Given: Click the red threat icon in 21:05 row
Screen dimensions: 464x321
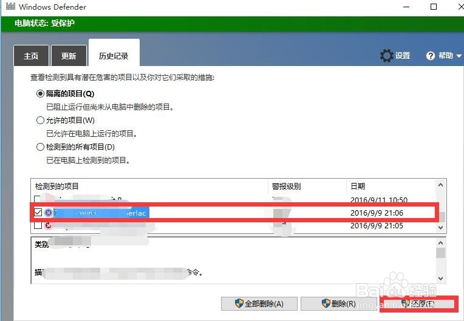Looking at the screenshot, I should click(x=48, y=226).
